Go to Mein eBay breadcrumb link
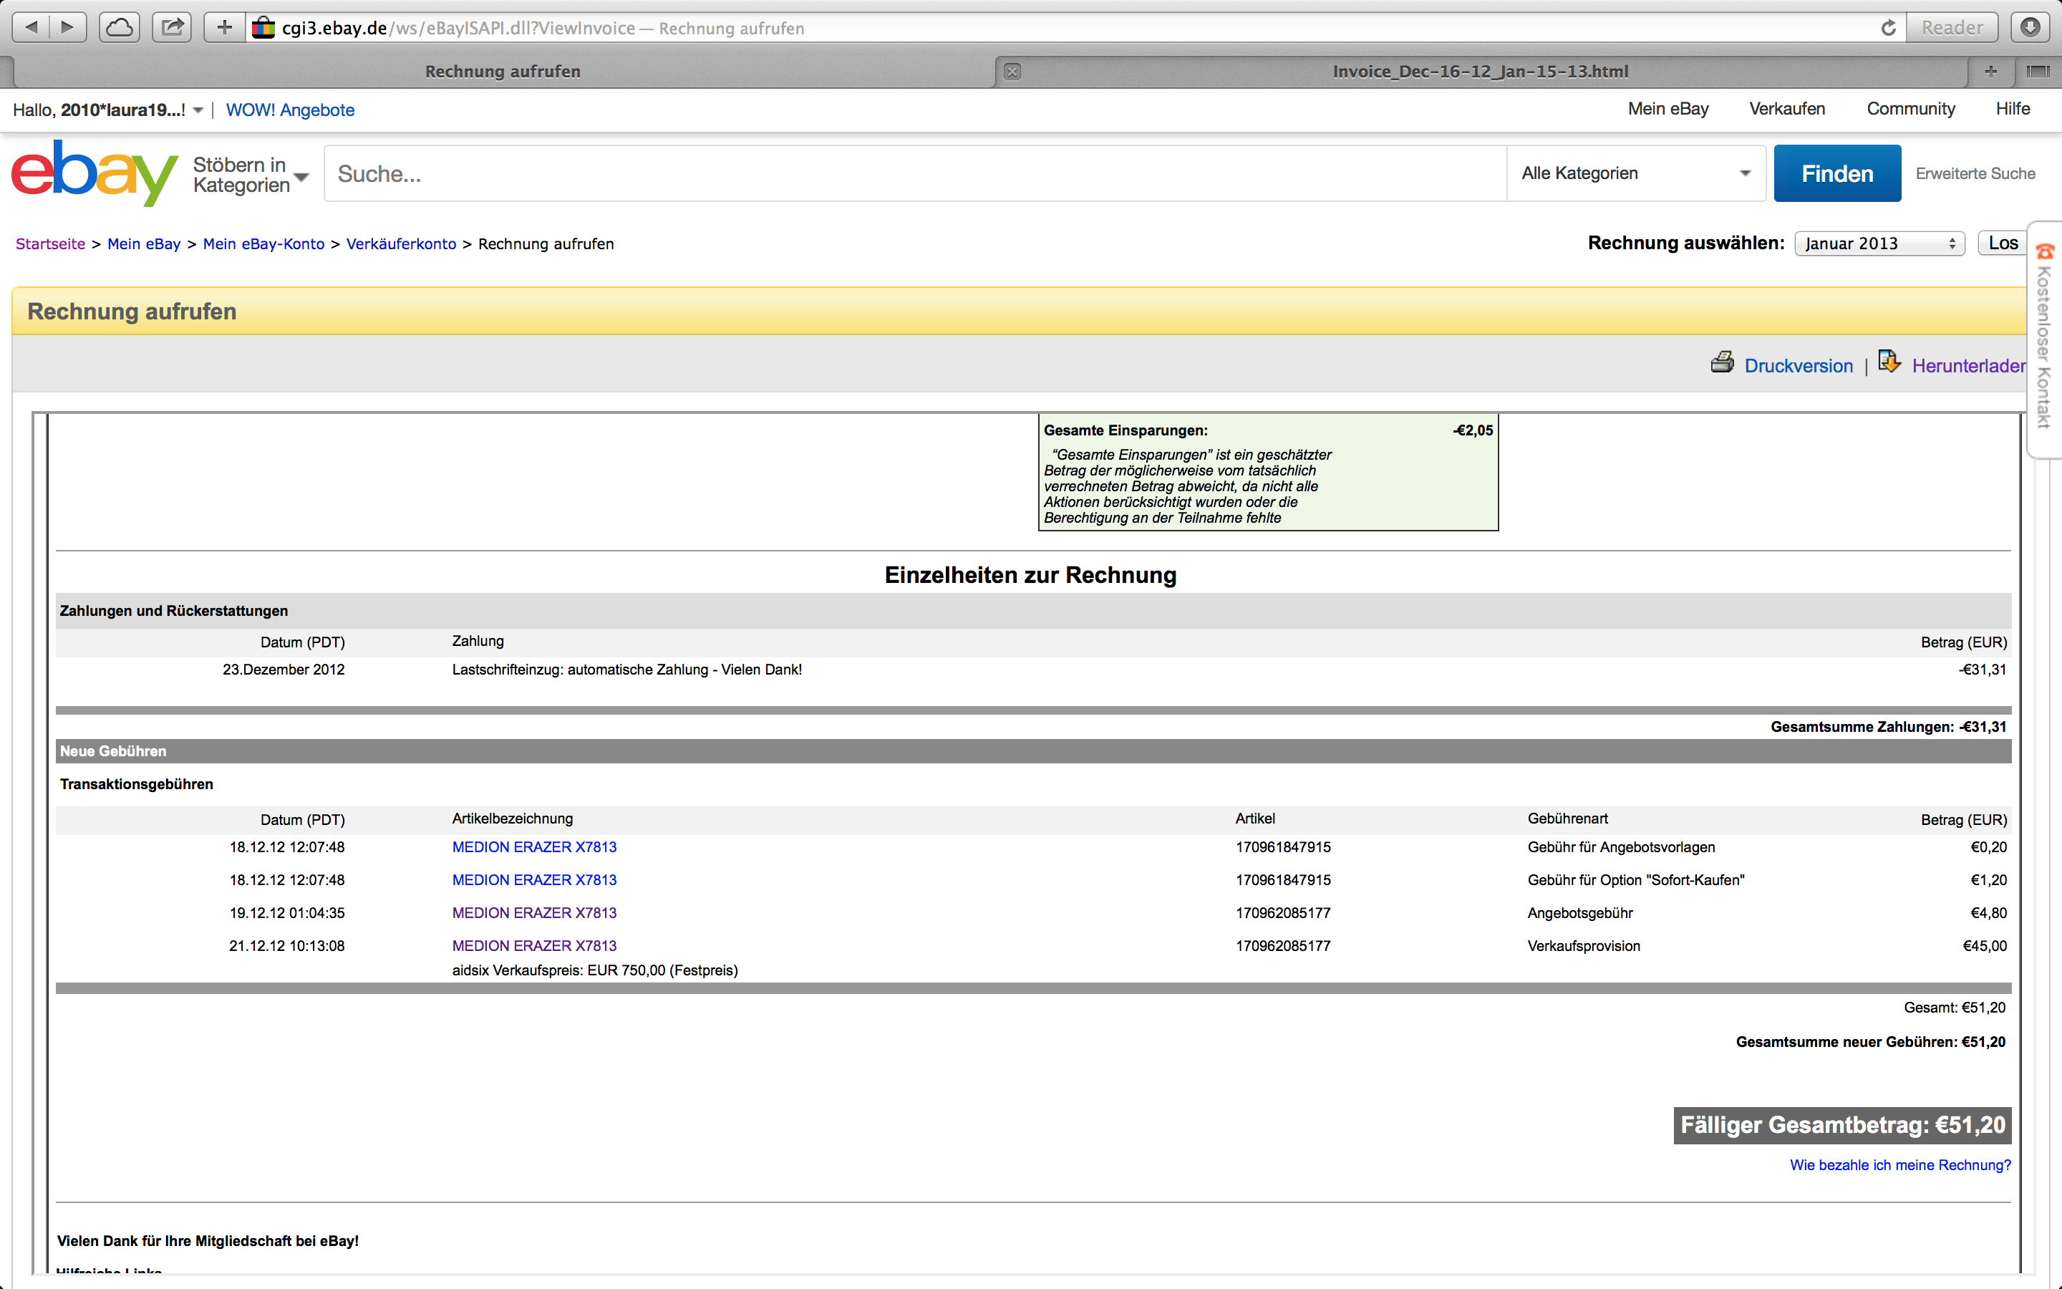 [144, 243]
